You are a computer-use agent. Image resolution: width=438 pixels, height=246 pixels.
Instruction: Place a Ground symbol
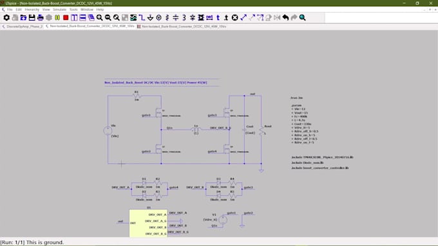coord(150,17)
